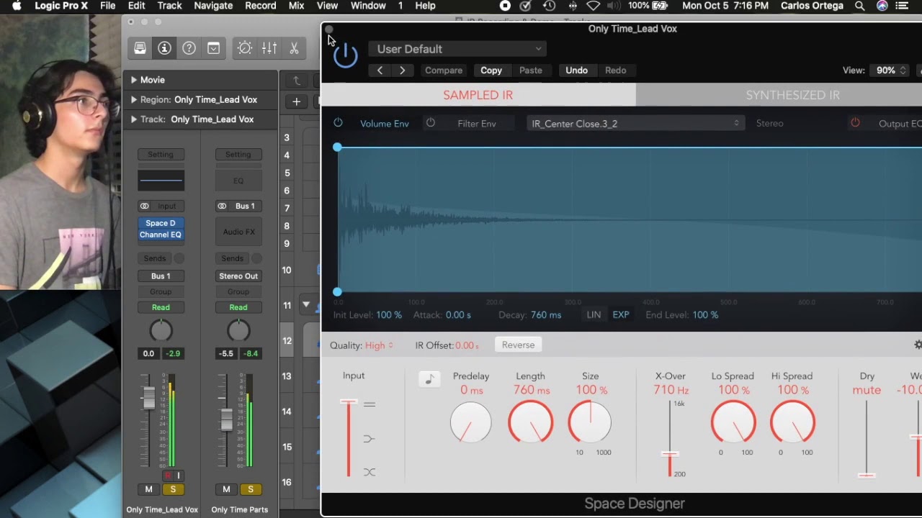Expand Track: Only Time_Lead Vox section

pos(135,119)
